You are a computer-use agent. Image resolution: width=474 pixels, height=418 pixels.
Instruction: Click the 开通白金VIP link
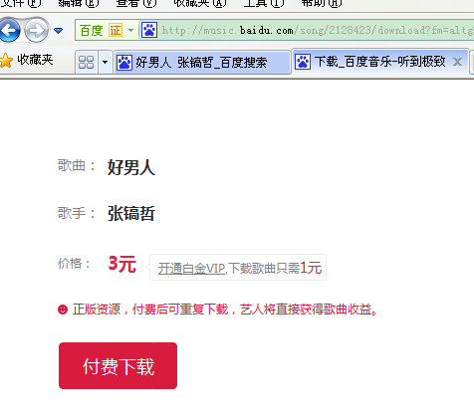tap(192, 268)
